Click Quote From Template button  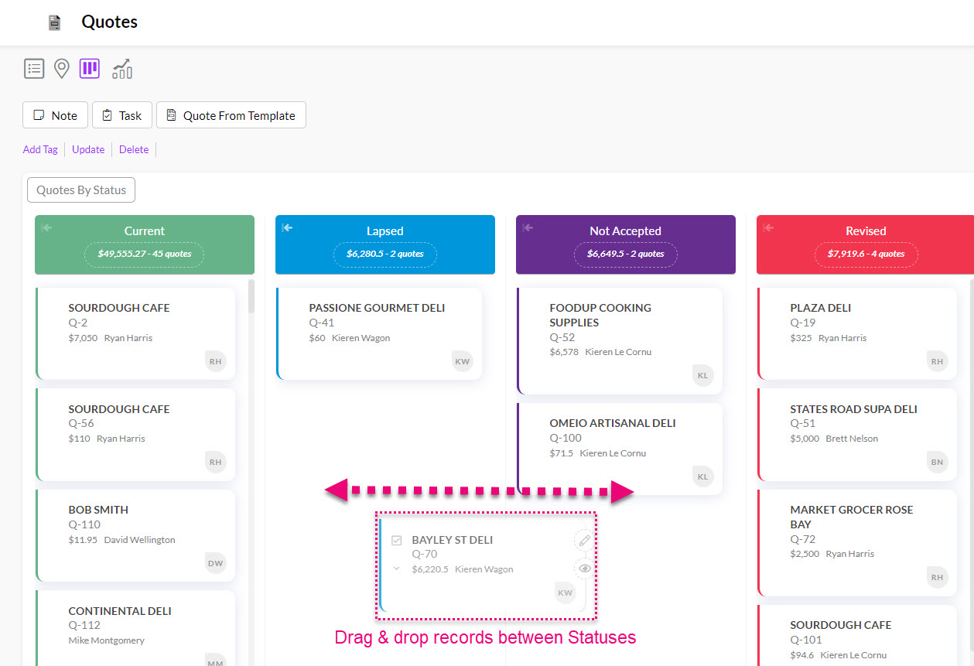231,115
